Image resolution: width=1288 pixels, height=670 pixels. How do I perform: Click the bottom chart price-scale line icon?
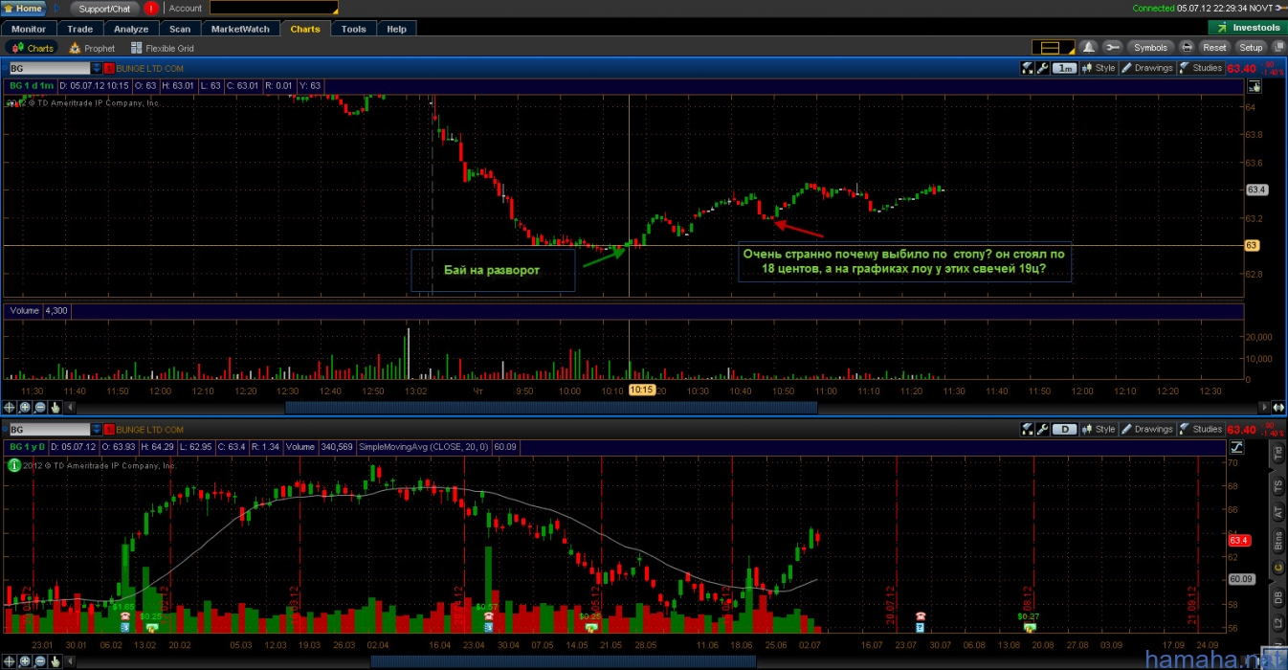[1236, 447]
